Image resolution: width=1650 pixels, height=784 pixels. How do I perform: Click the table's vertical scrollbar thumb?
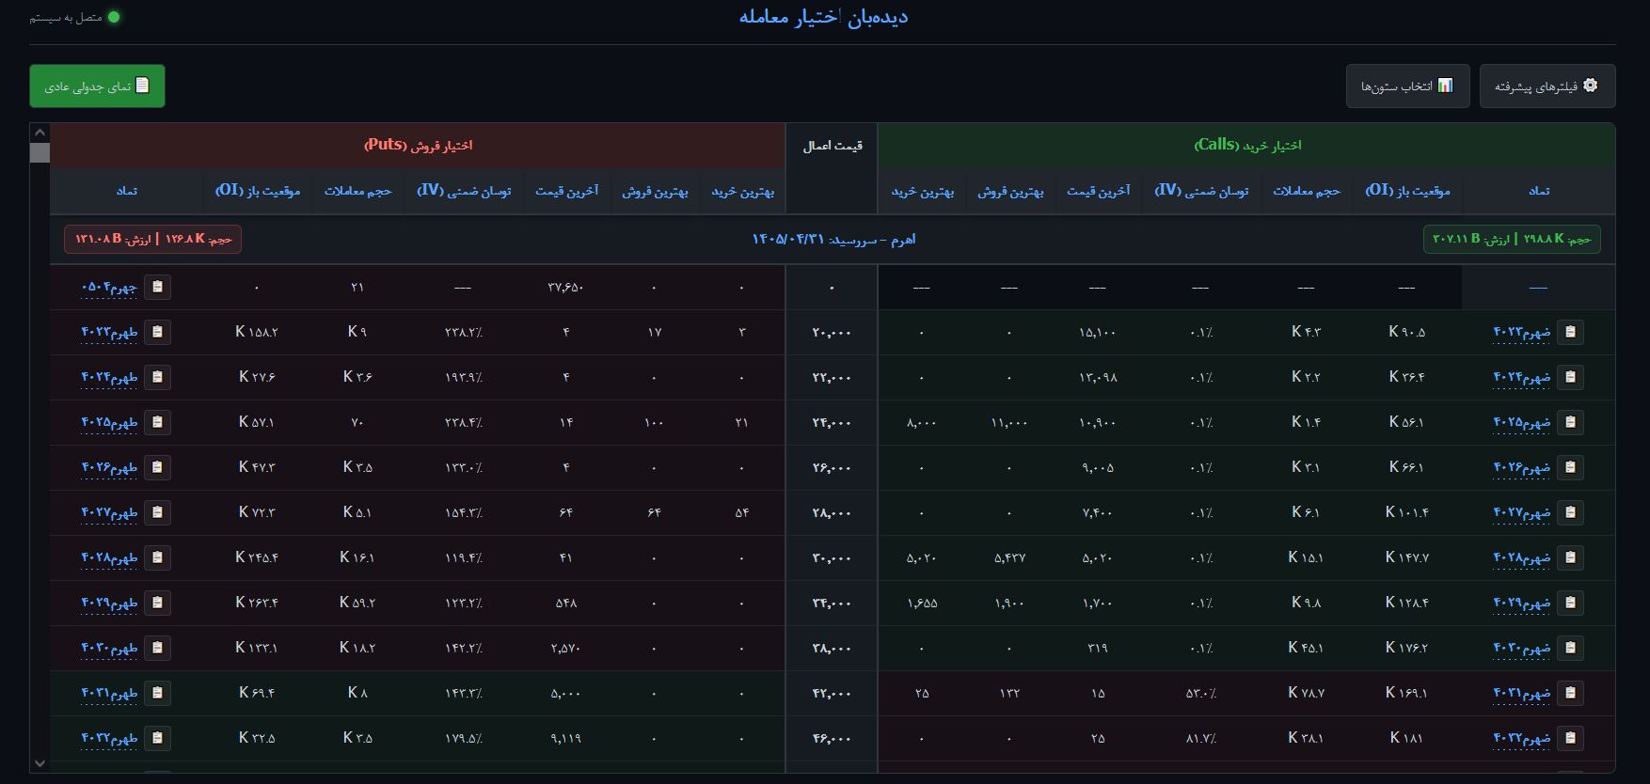click(x=40, y=152)
